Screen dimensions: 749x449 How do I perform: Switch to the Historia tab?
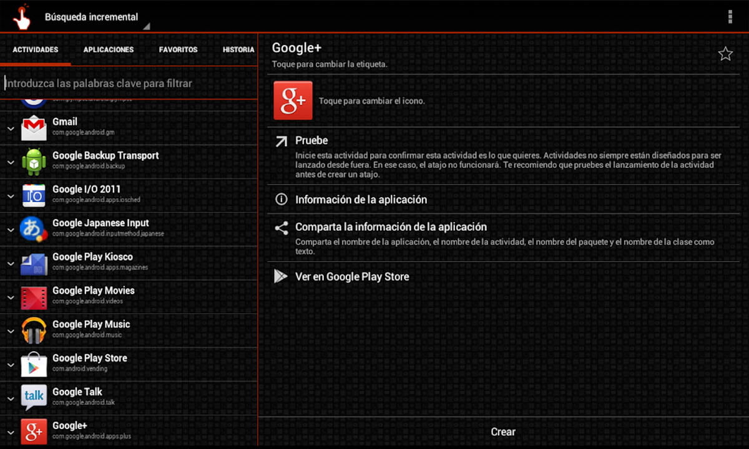238,49
